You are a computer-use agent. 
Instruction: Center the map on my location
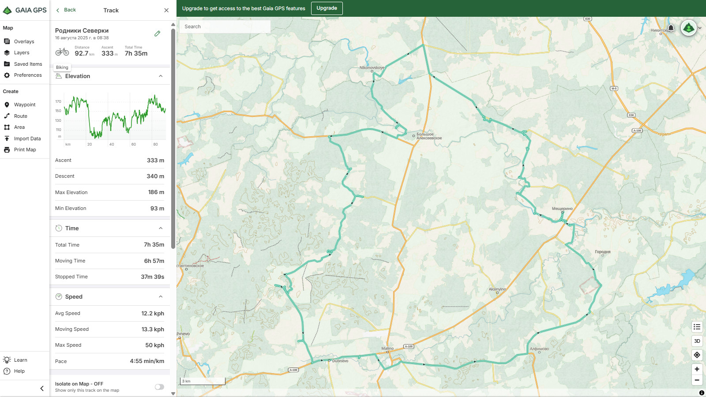[697, 355]
